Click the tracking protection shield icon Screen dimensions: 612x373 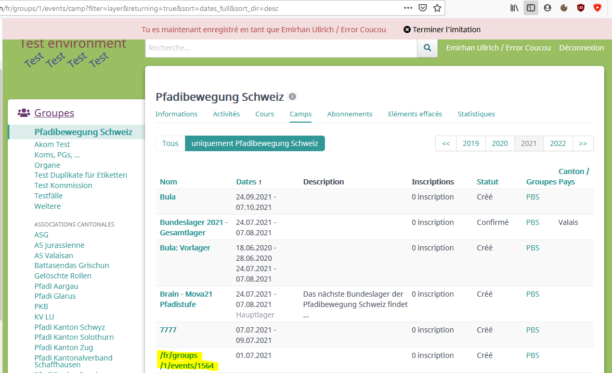(422, 8)
